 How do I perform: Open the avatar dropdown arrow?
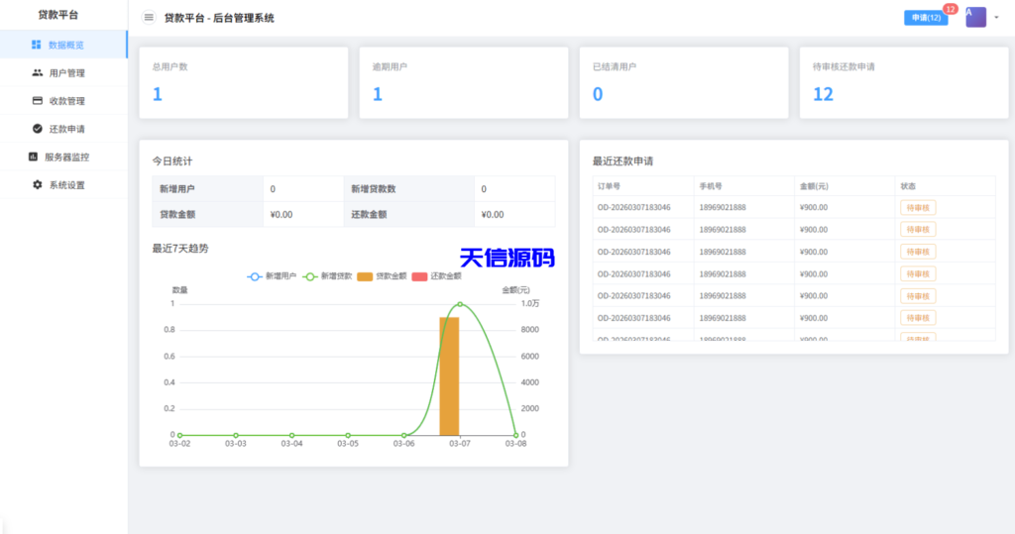[997, 18]
